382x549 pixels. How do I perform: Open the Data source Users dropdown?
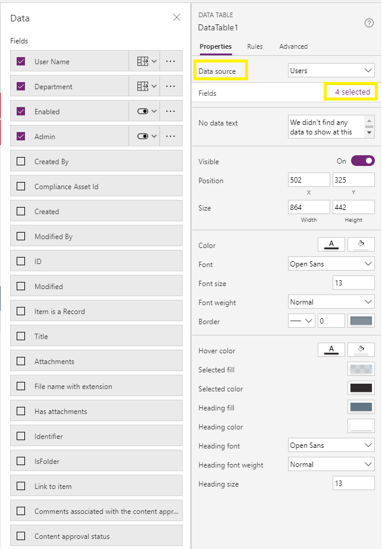point(331,70)
